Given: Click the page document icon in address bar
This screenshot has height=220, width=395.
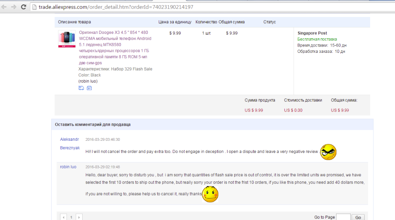Looking at the screenshot, I should 34,7.
